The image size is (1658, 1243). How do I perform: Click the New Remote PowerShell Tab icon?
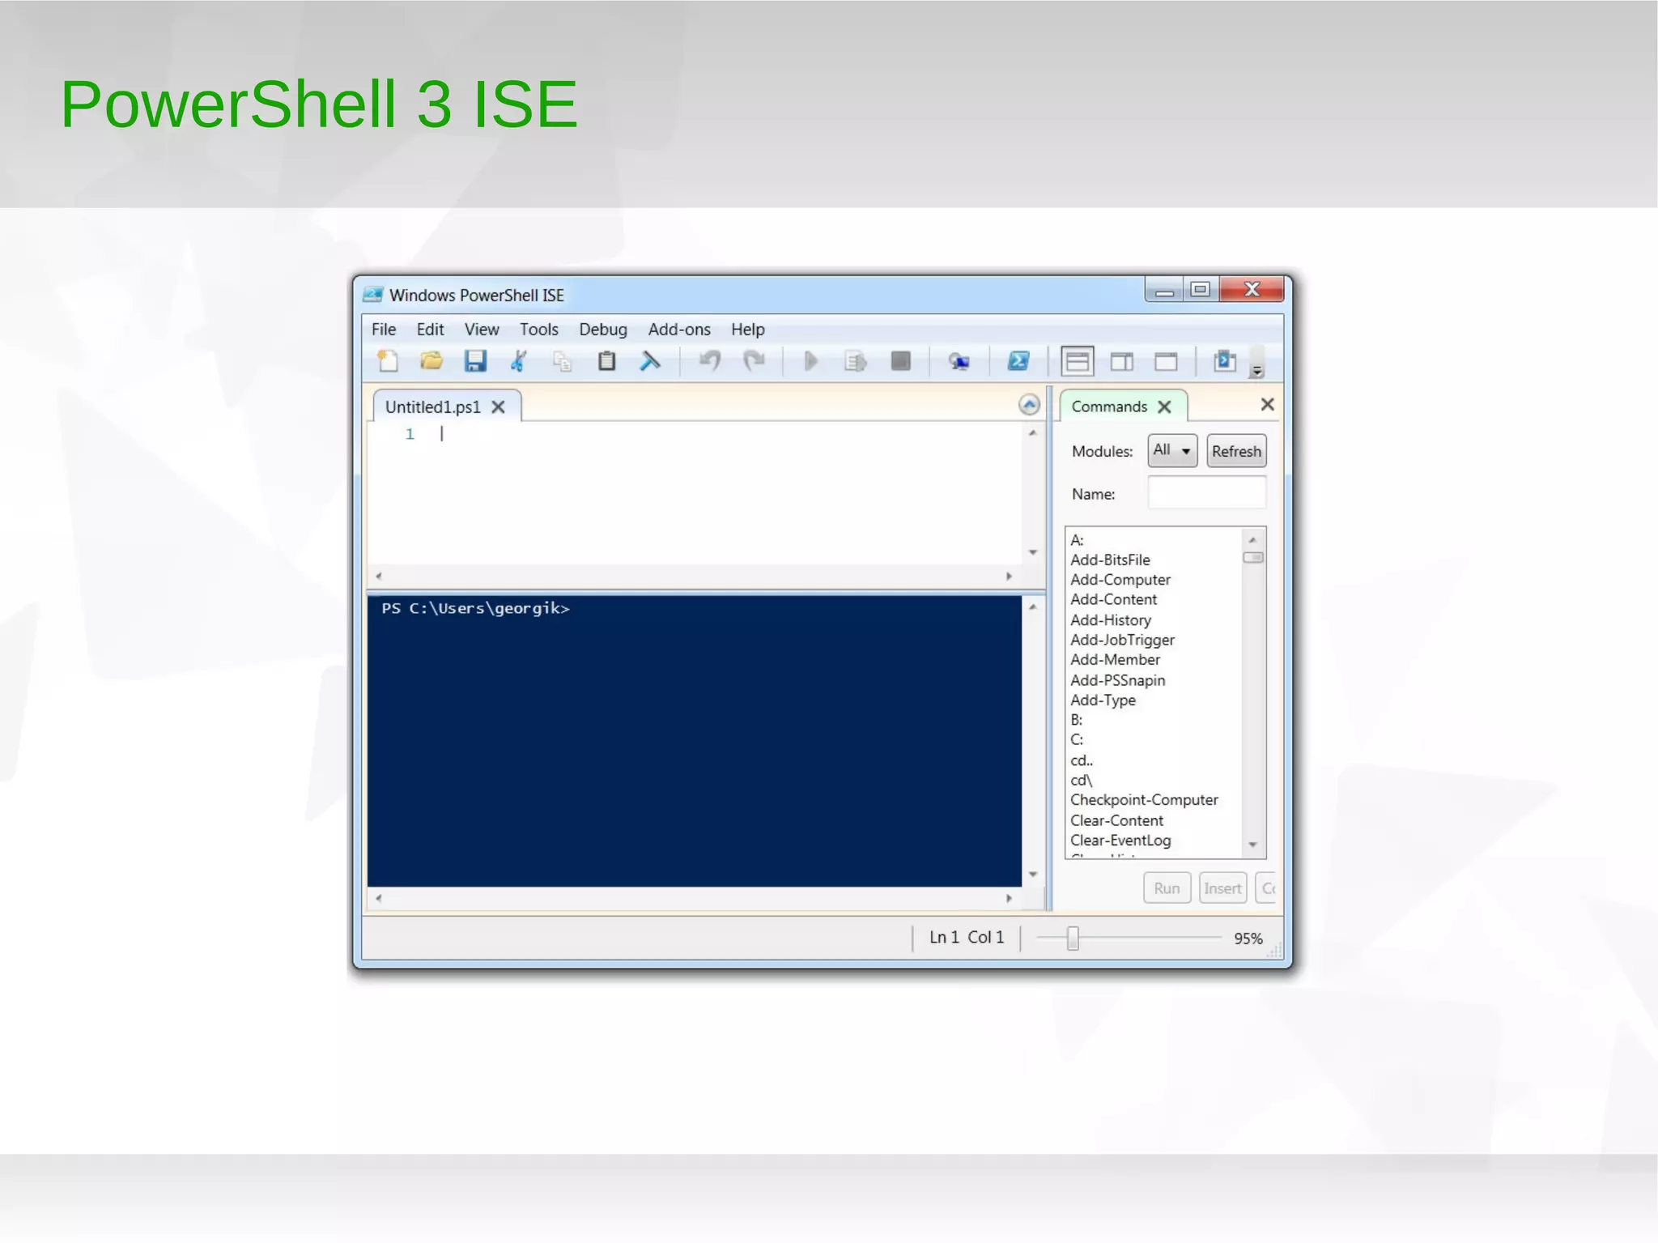959,361
